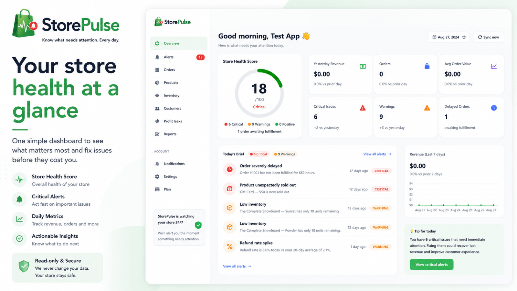The image size is (517, 291).
Task: Open the Plan page
Action: 179,189
